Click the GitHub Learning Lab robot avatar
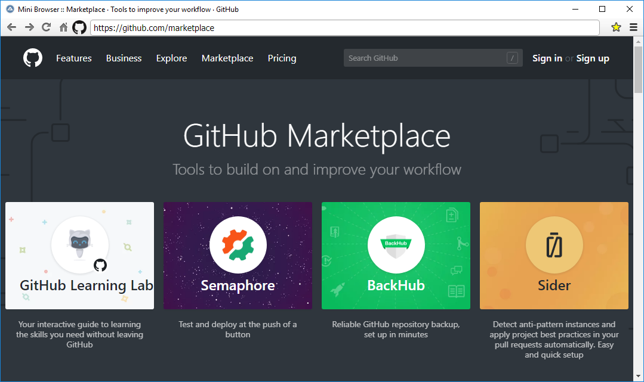The width and height of the screenshot is (644, 382). coord(79,244)
